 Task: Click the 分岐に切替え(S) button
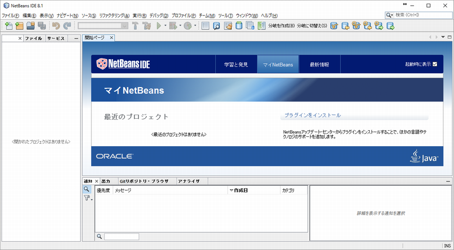point(312,26)
